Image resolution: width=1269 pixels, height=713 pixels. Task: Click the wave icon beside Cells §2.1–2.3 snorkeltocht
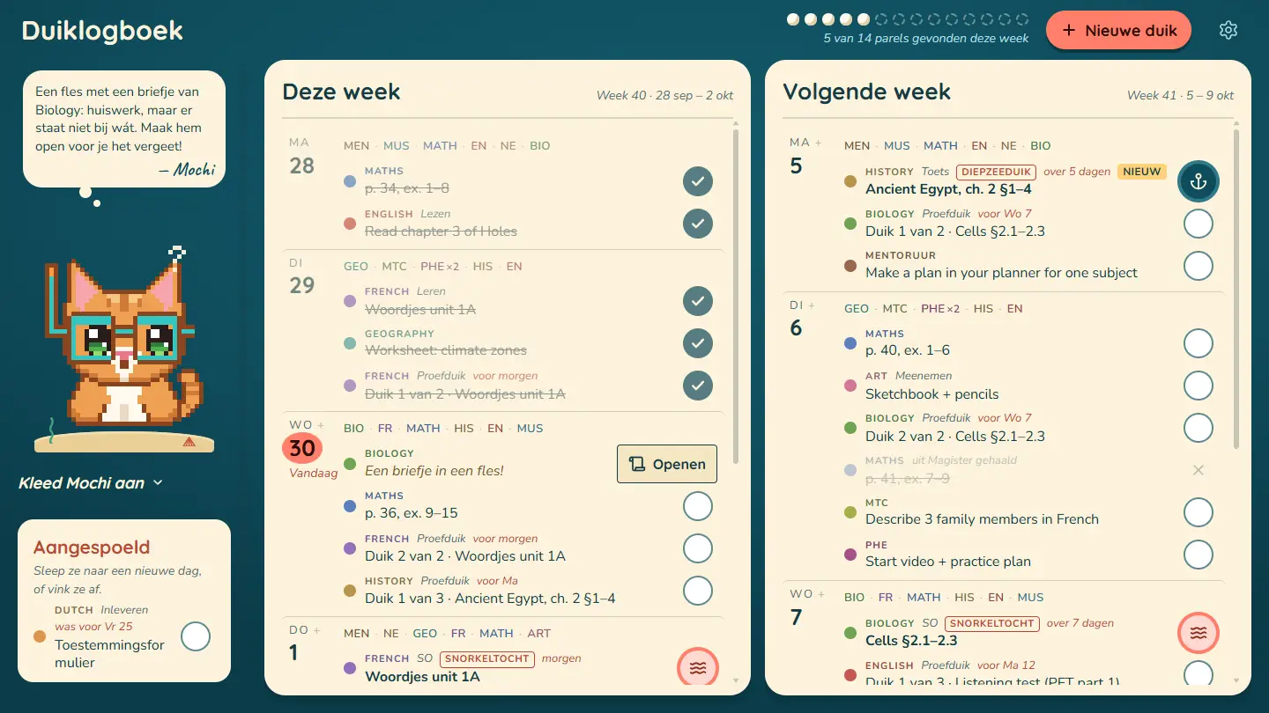tap(1198, 632)
